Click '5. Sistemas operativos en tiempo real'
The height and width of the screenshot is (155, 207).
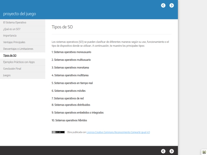pyautogui.click(x=72, y=83)
